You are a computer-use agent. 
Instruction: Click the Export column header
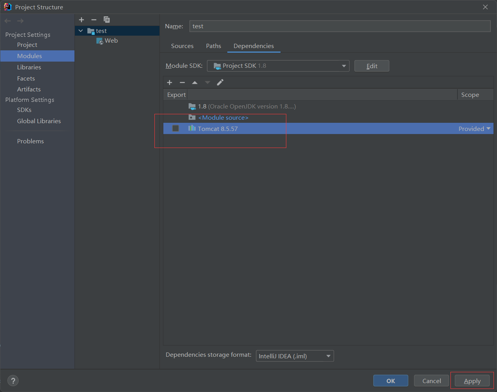tap(176, 95)
